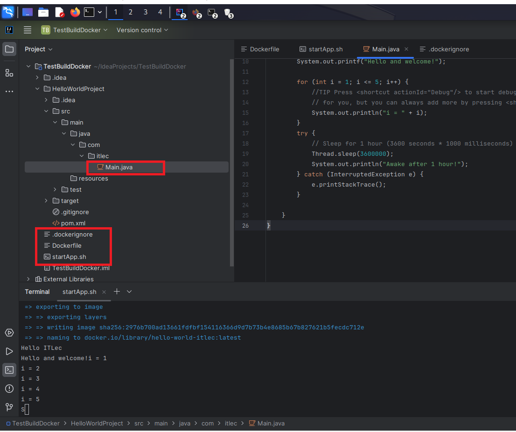Screen dimensions: 516x432
Task: Open terminal shell options dropdown
Action: (x=129, y=292)
